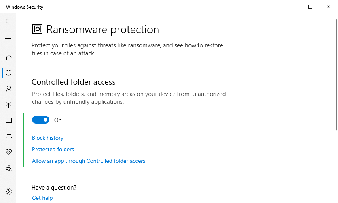This screenshot has width=338, height=203.
Task: Open the hamburger navigation menu
Action: tap(8, 38)
